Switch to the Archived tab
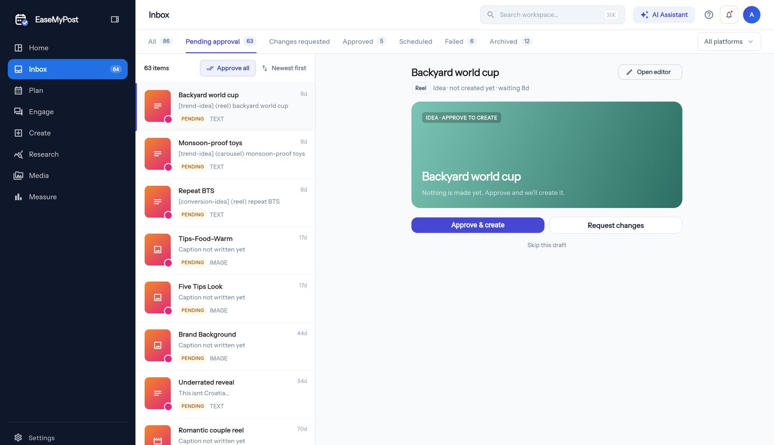 [511, 42]
